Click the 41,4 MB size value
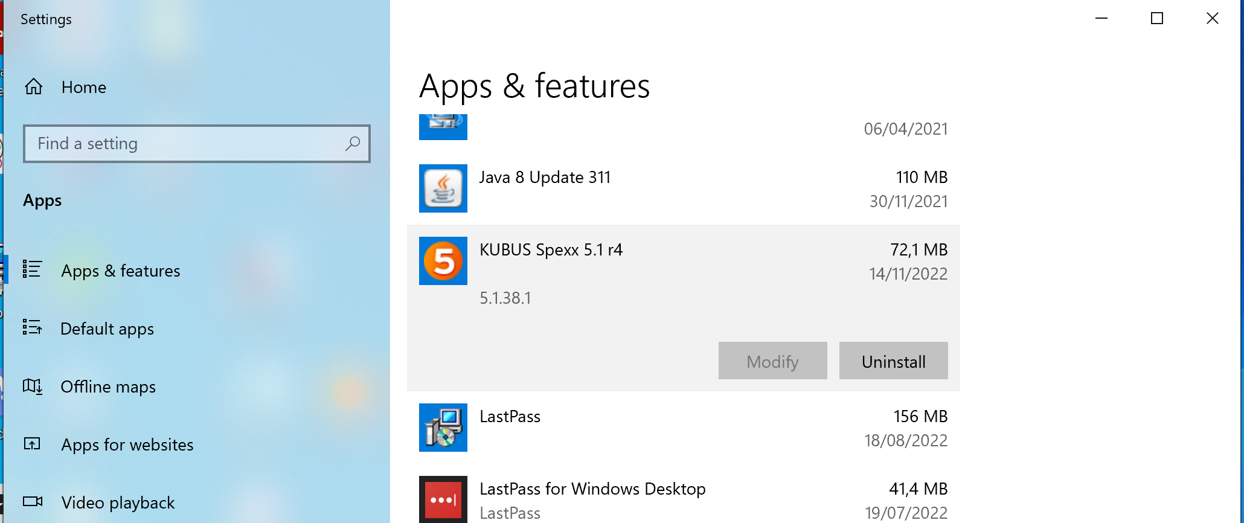The image size is (1244, 523). (x=918, y=489)
